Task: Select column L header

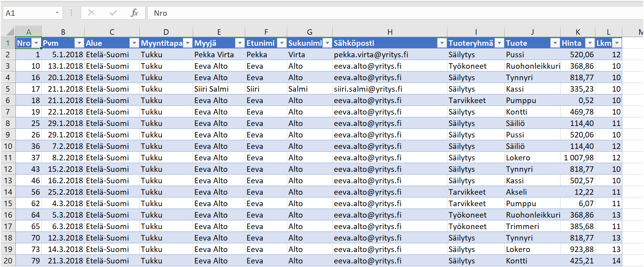Action: [x=608, y=32]
